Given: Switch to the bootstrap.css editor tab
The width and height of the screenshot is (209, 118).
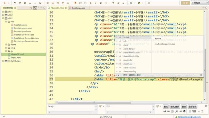Looking at the screenshot, I should (78, 8).
